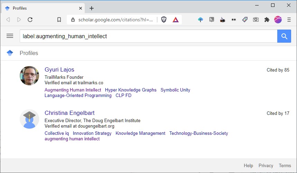297x173 pixels.
Task: Open the browser main hamburger menu
Action: pyautogui.click(x=289, y=20)
